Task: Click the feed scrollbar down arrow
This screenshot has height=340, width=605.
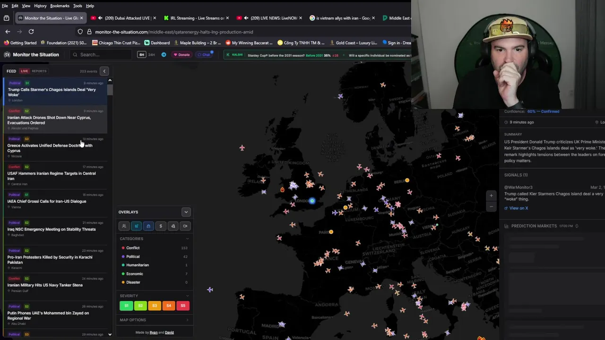Action: [110, 334]
